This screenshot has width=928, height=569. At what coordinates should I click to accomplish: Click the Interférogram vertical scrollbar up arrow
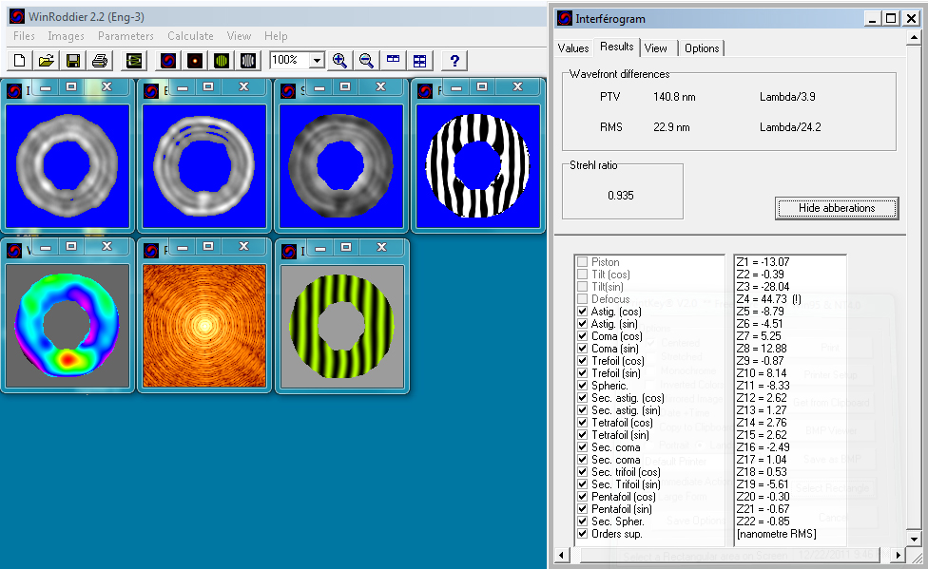click(x=914, y=38)
